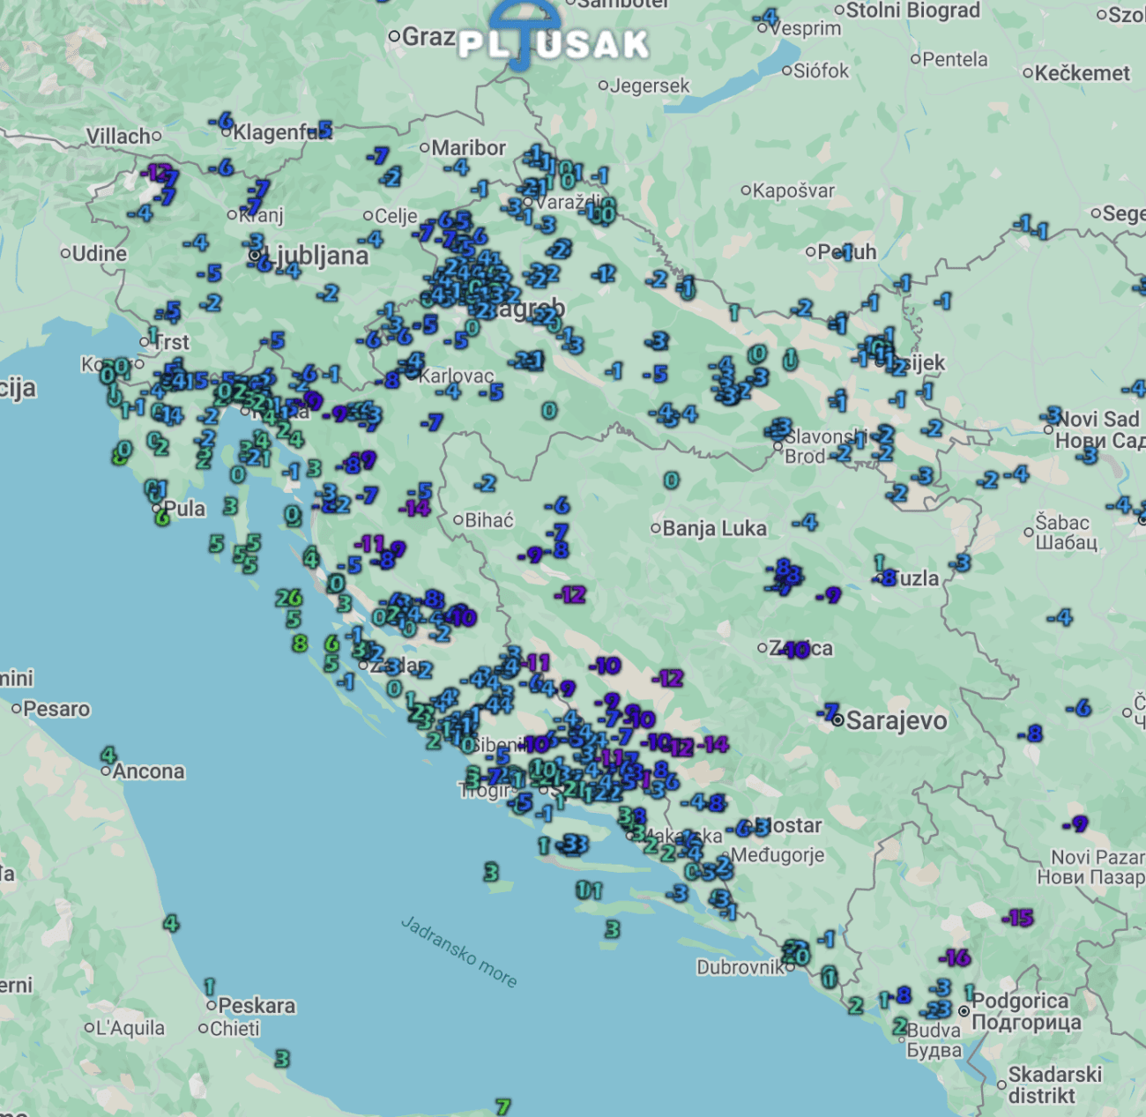Click the Sarajevo city label
The width and height of the screenshot is (1146, 1117).
[x=896, y=721]
